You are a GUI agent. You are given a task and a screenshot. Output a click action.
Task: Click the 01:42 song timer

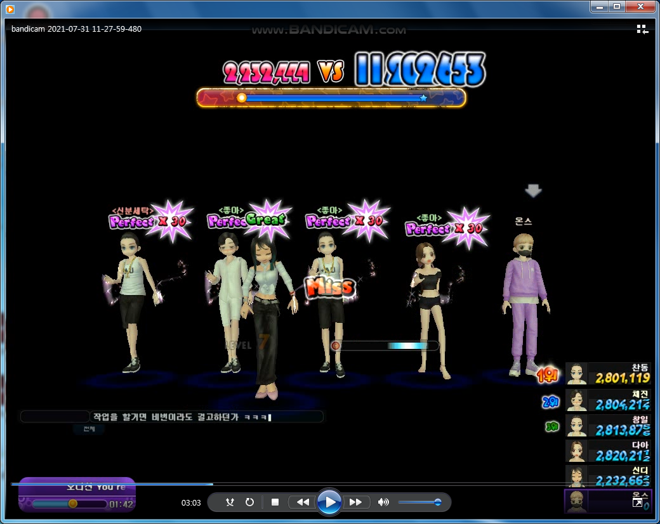pyautogui.click(x=121, y=504)
